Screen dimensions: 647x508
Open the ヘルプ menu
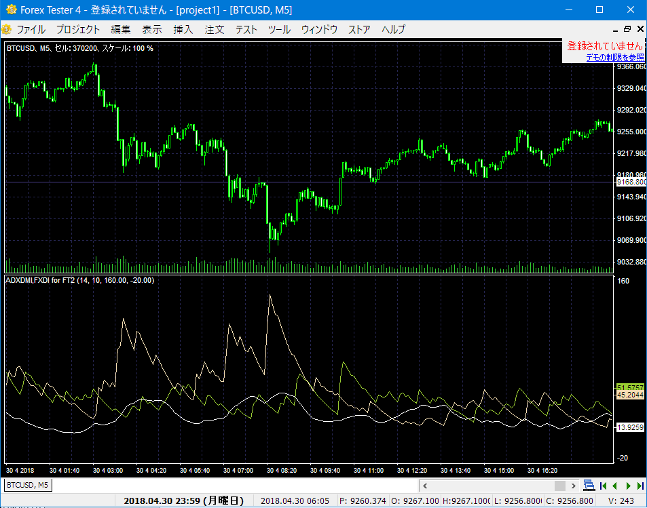coord(393,29)
